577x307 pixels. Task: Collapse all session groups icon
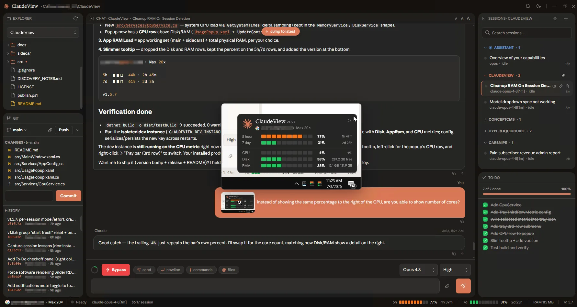coord(555,18)
